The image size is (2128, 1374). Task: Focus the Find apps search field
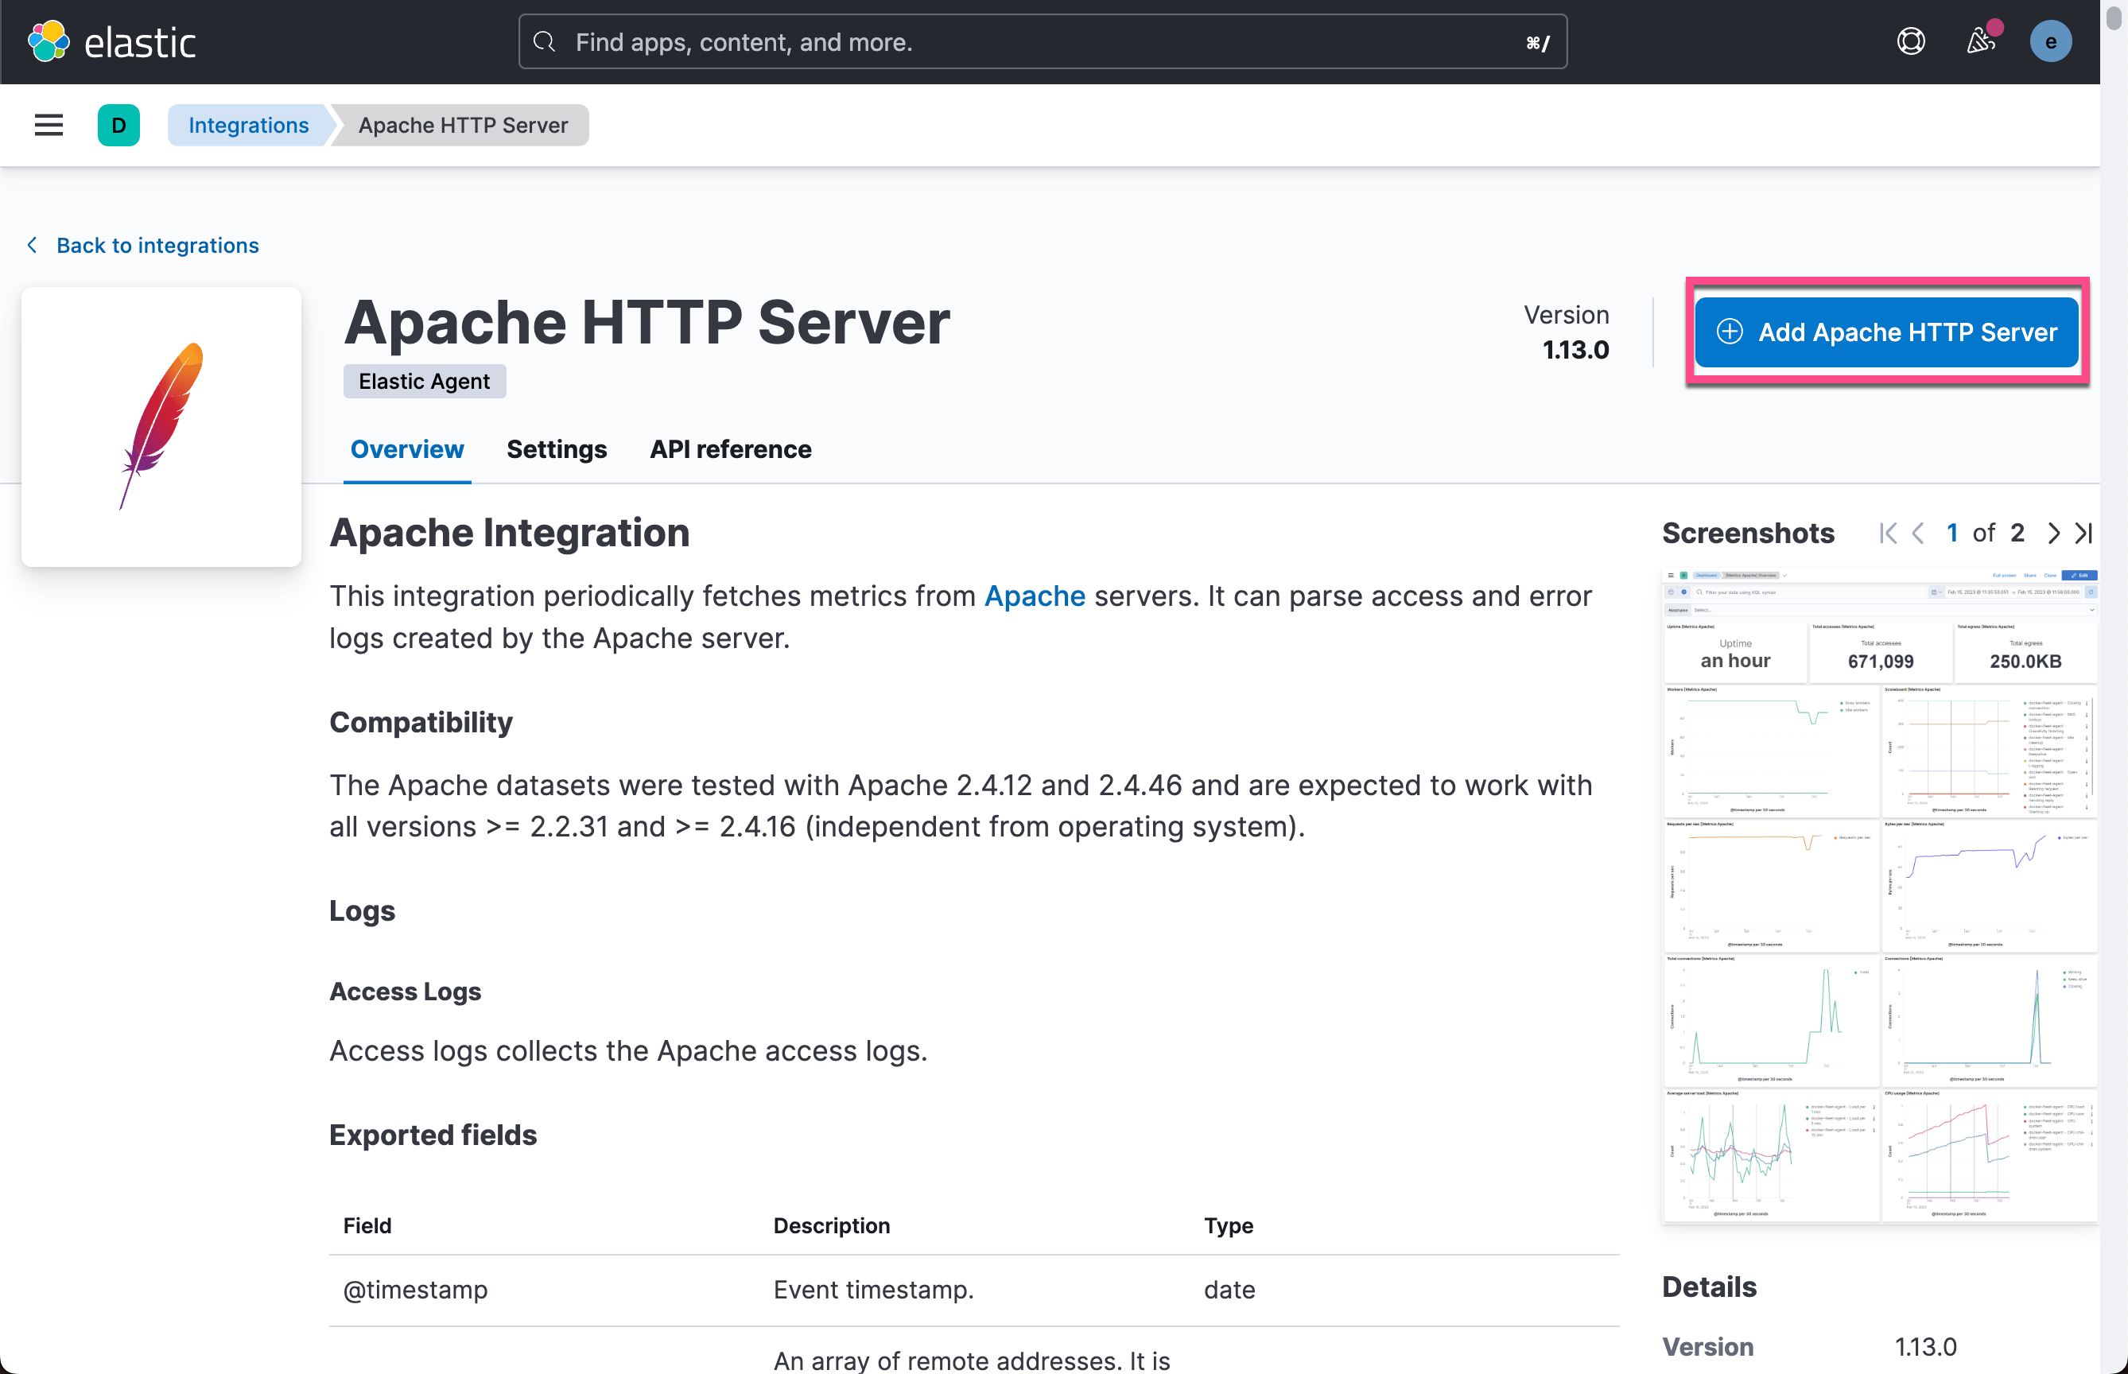(1043, 42)
